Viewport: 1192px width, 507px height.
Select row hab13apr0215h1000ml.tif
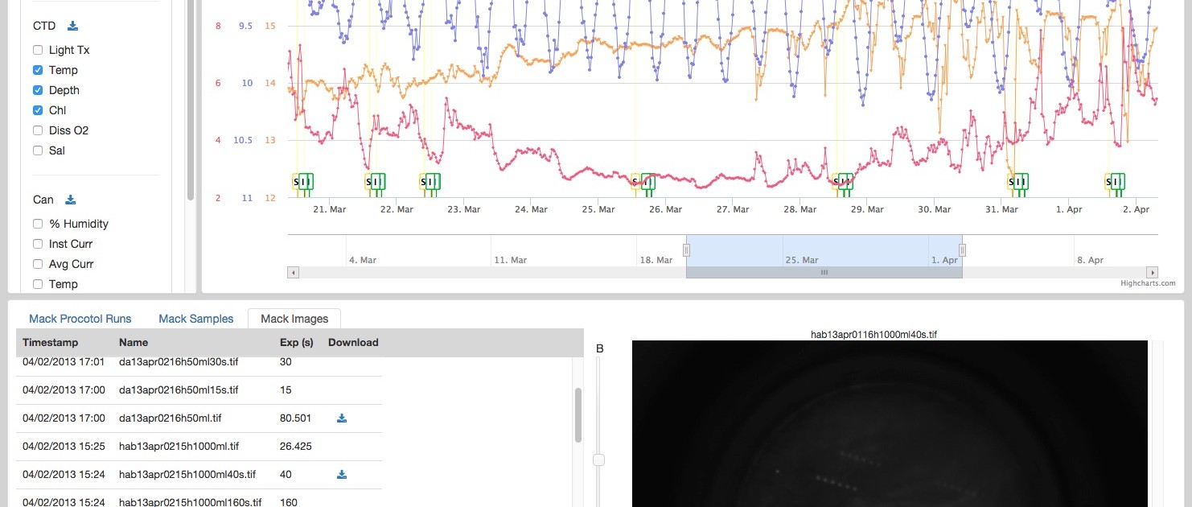click(199, 447)
